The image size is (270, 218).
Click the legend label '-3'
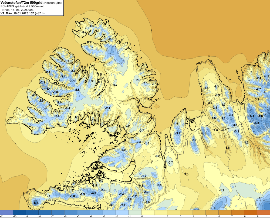coord(104,216)
